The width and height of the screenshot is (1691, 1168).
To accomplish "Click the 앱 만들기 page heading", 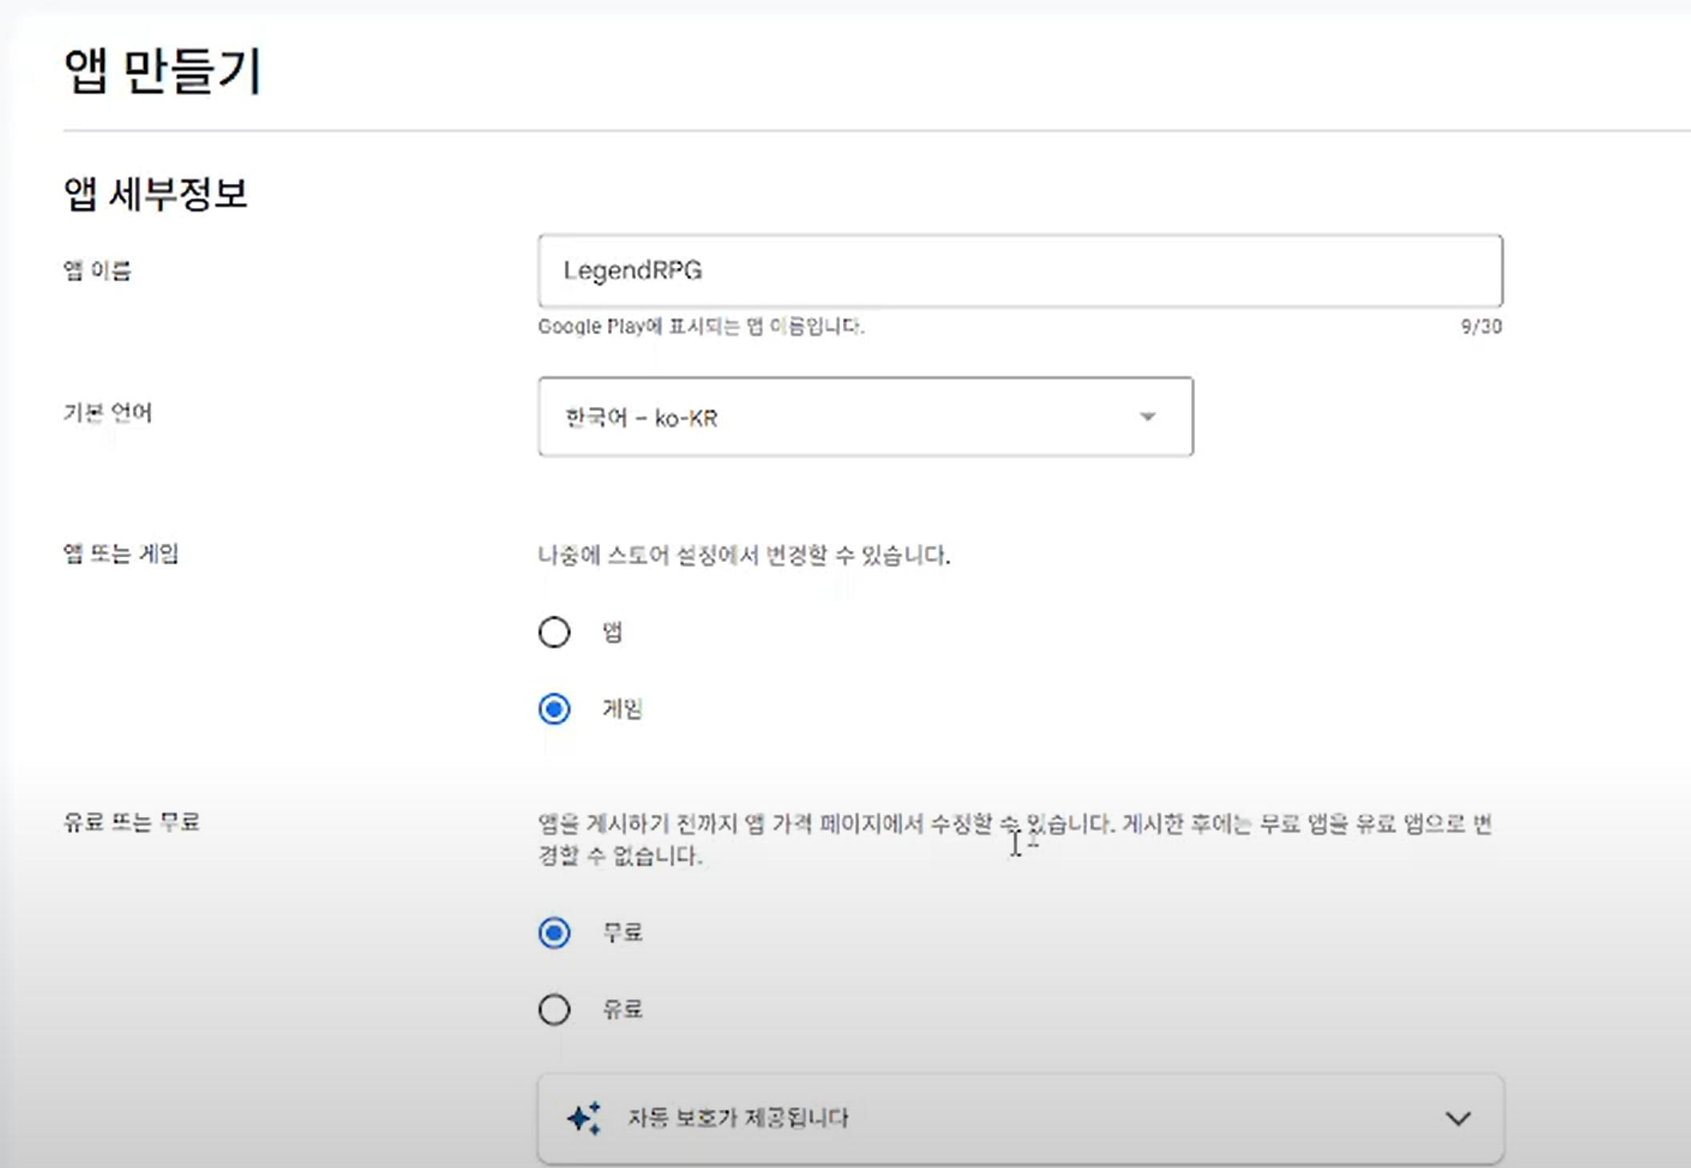I will [162, 71].
